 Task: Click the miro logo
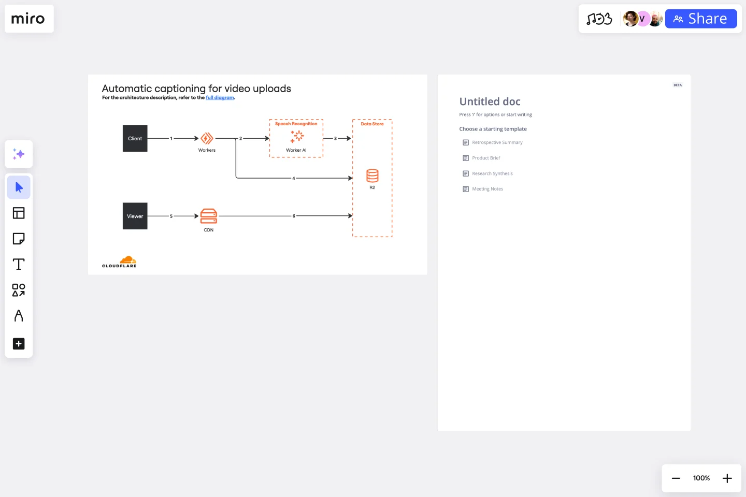(x=28, y=19)
